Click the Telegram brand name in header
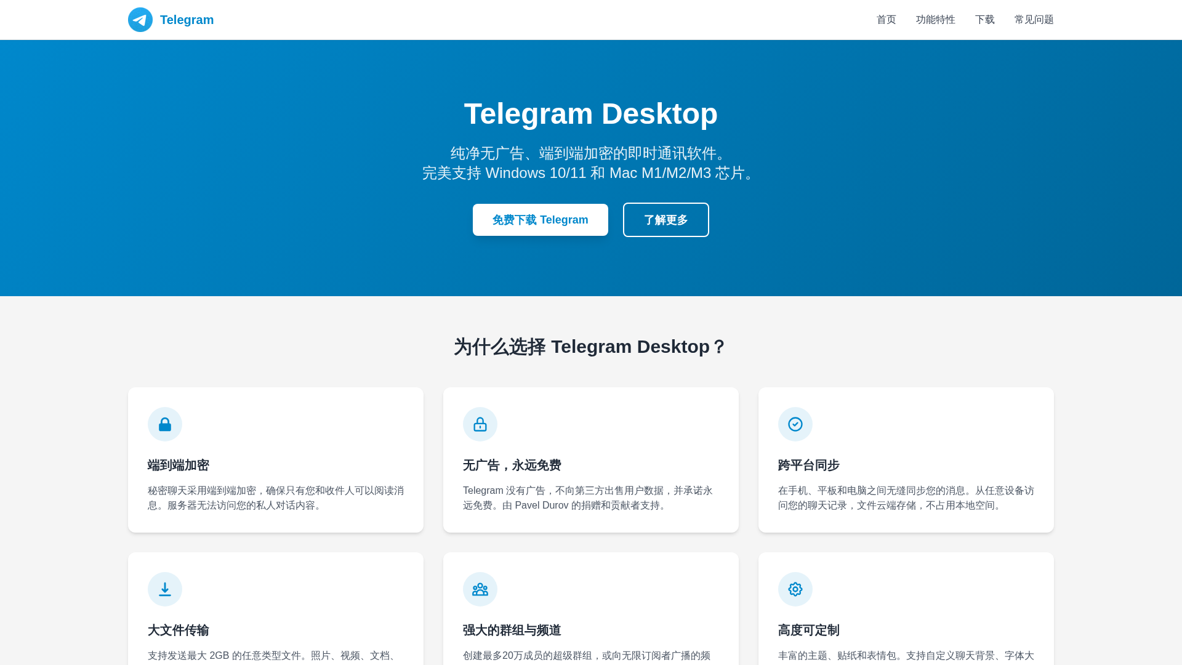The image size is (1182, 665). 187,20
